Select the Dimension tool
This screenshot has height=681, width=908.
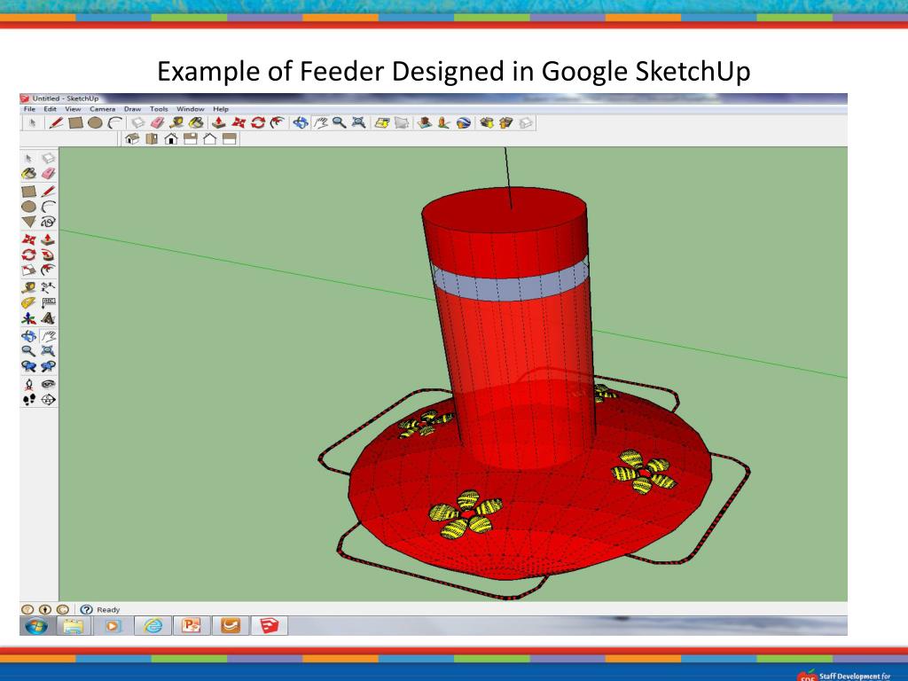pyautogui.click(x=48, y=287)
